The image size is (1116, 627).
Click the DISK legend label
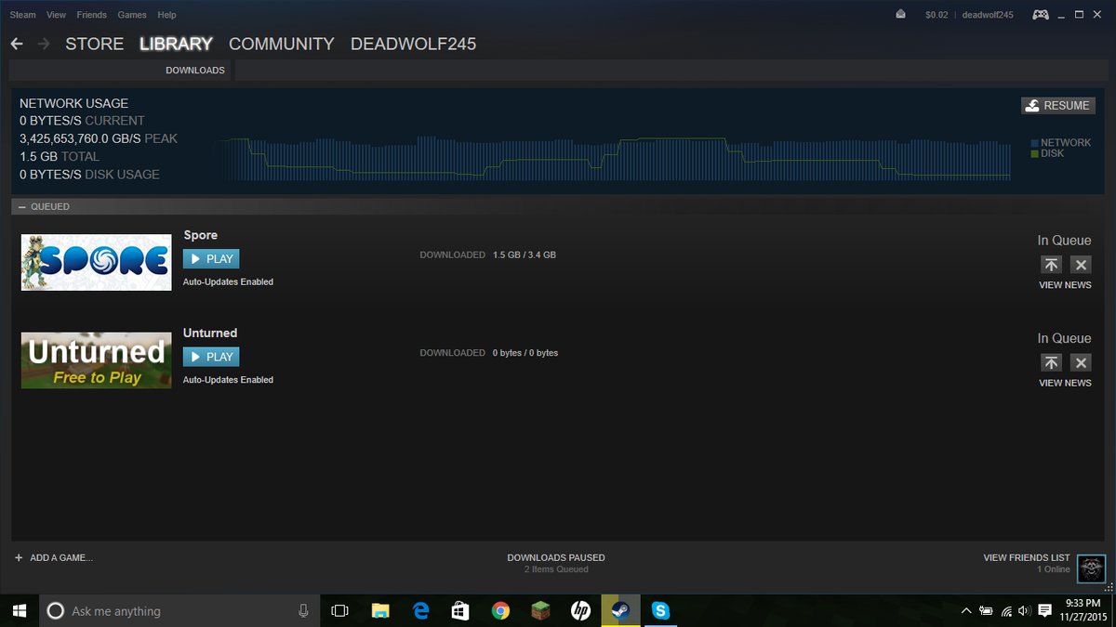click(x=1052, y=153)
